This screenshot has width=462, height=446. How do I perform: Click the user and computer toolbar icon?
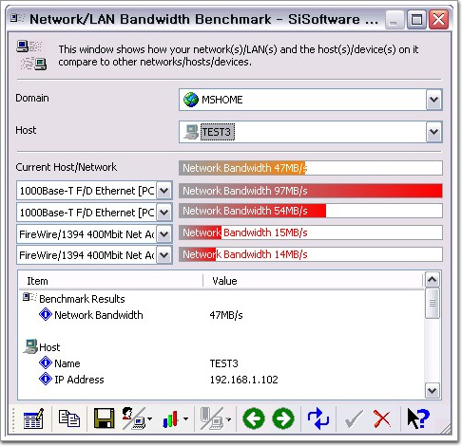(134, 418)
